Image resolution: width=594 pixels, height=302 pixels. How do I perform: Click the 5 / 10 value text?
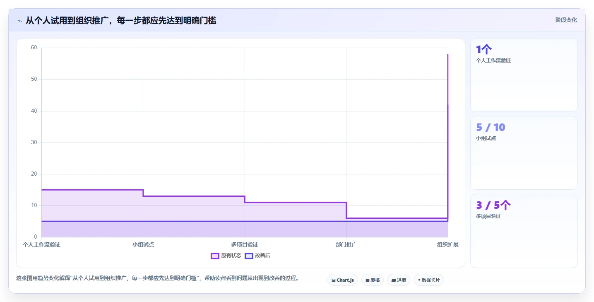pyautogui.click(x=491, y=127)
